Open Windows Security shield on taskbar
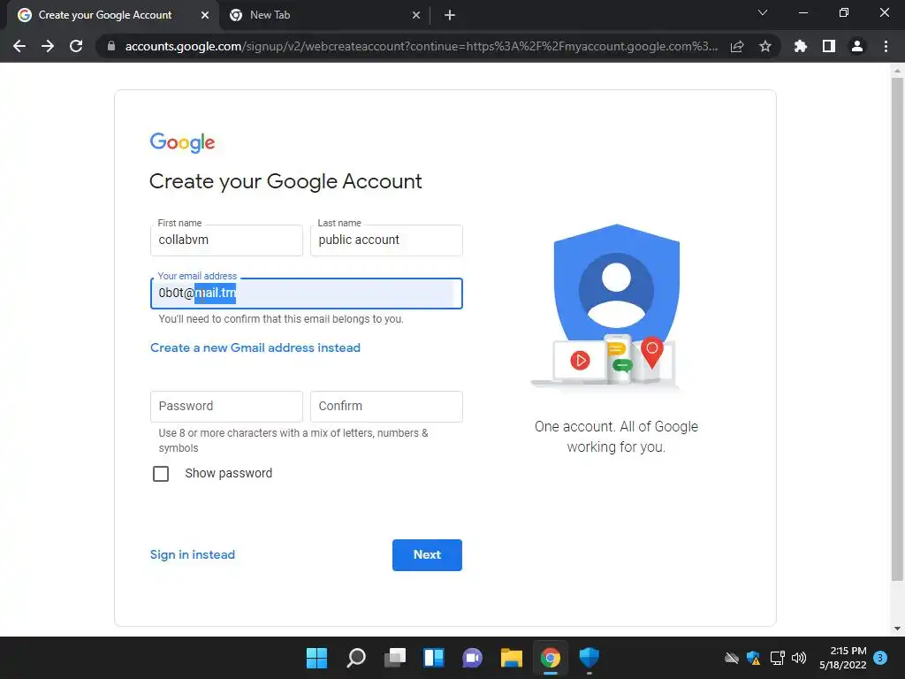The width and height of the screenshot is (905, 679). 589,658
